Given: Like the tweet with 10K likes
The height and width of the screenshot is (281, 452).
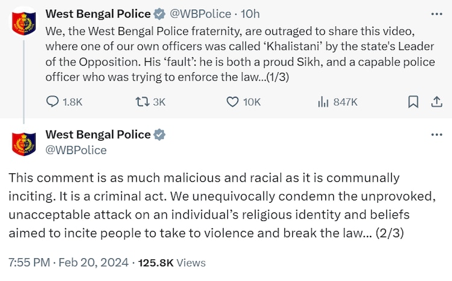Looking at the screenshot, I should 233,102.
